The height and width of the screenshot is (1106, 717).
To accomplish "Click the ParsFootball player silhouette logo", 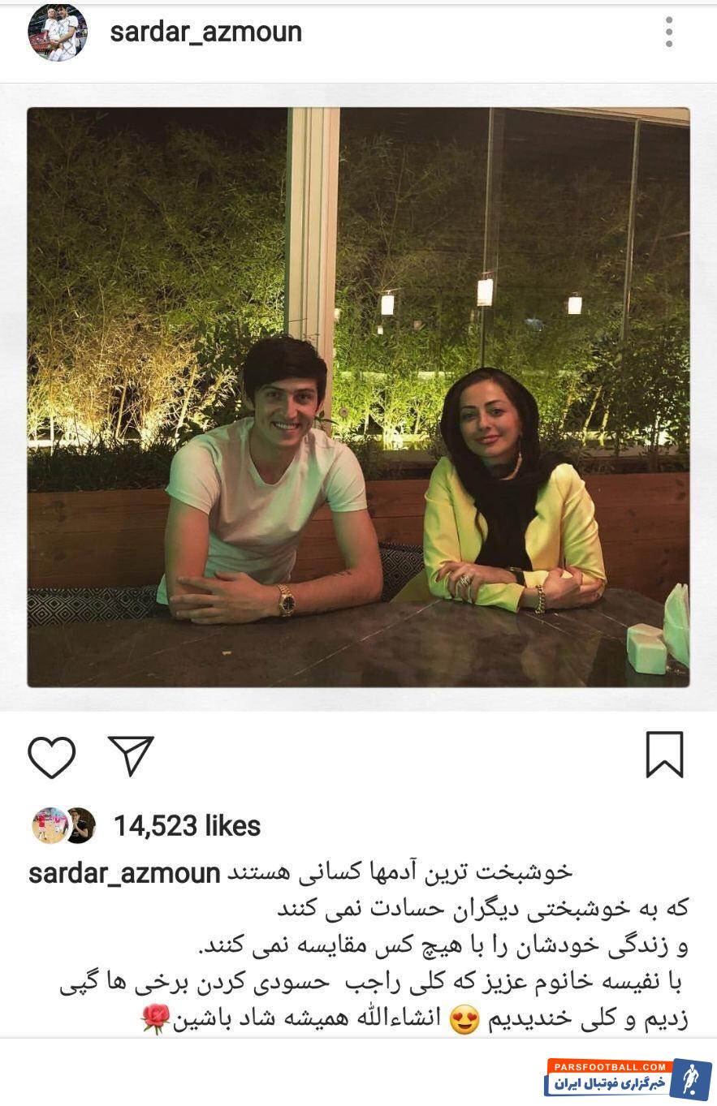I will tap(690, 1080).
